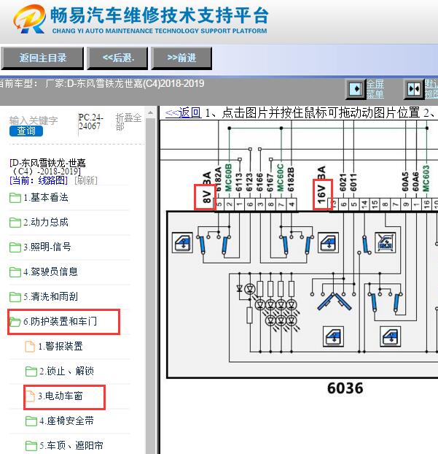Click the 16V connector label in diagram
The image size is (438, 454).
coord(322,195)
